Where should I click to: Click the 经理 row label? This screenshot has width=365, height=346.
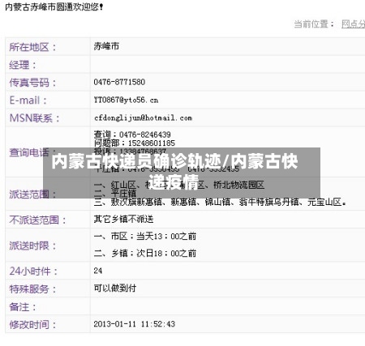click(x=23, y=65)
